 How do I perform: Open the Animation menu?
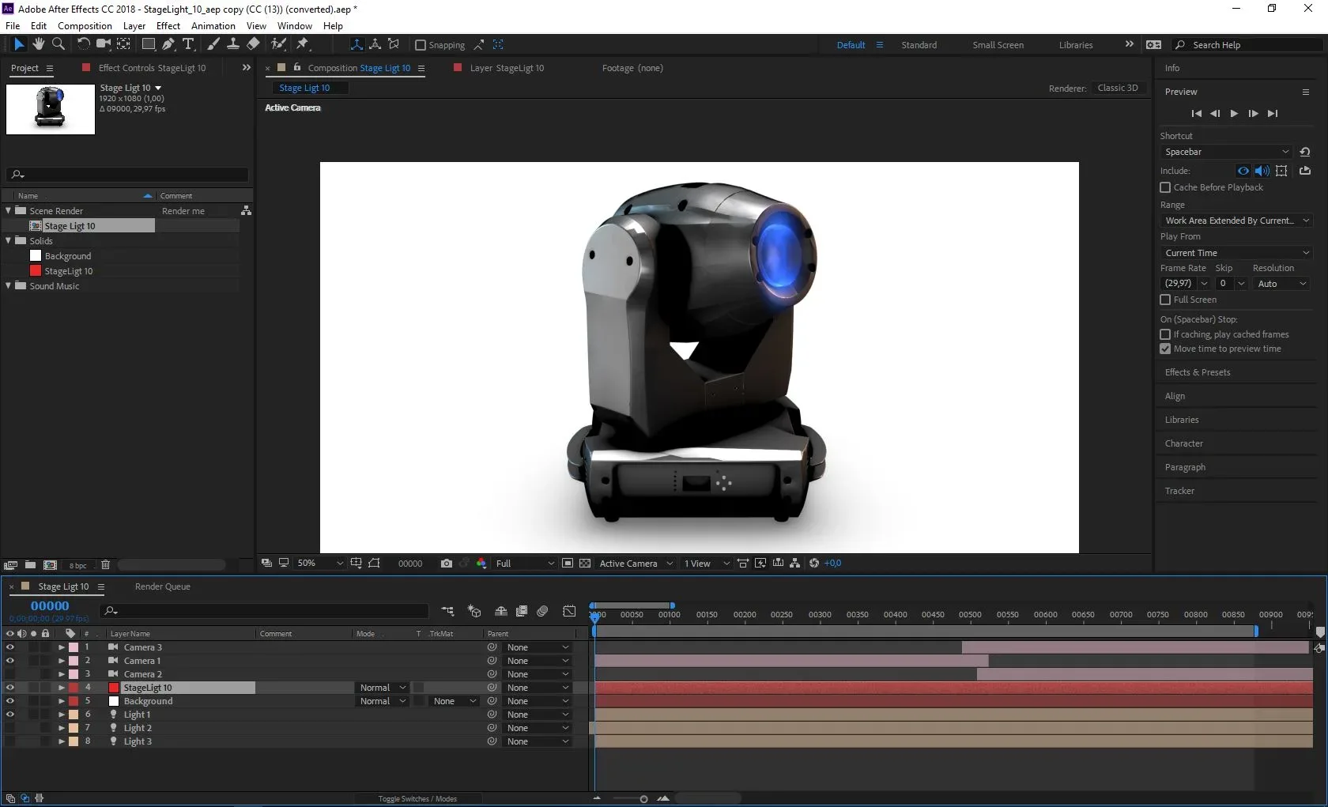(213, 26)
